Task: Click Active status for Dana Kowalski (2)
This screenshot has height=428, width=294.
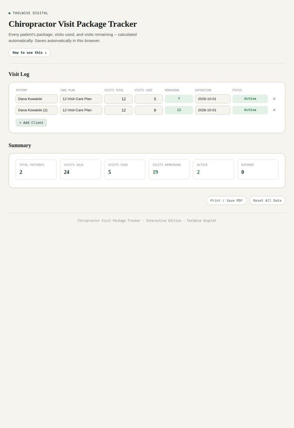Action: pyautogui.click(x=250, y=110)
